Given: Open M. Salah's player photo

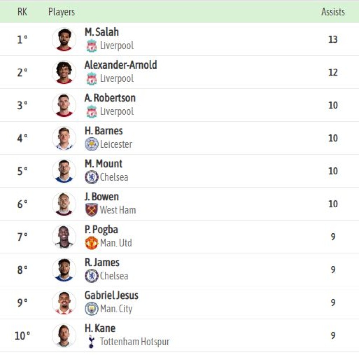Looking at the screenshot, I should click(64, 40).
